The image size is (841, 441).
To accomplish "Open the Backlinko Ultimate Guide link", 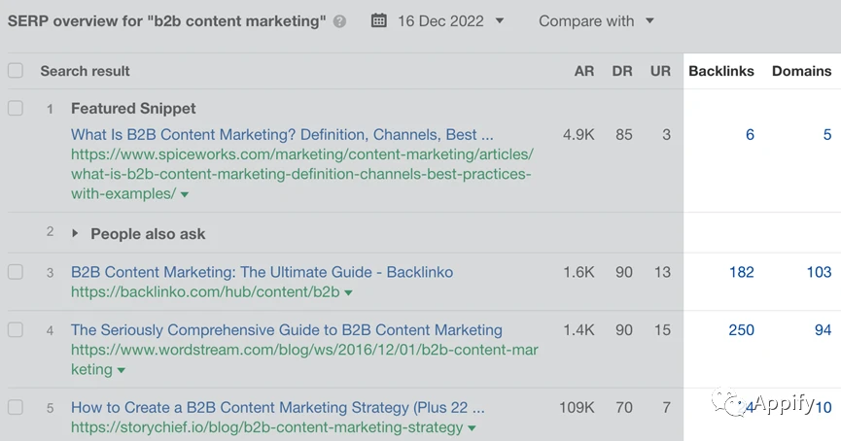I will pyautogui.click(x=262, y=272).
